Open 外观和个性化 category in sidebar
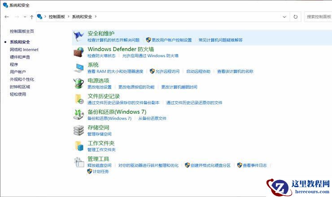 click(22, 79)
